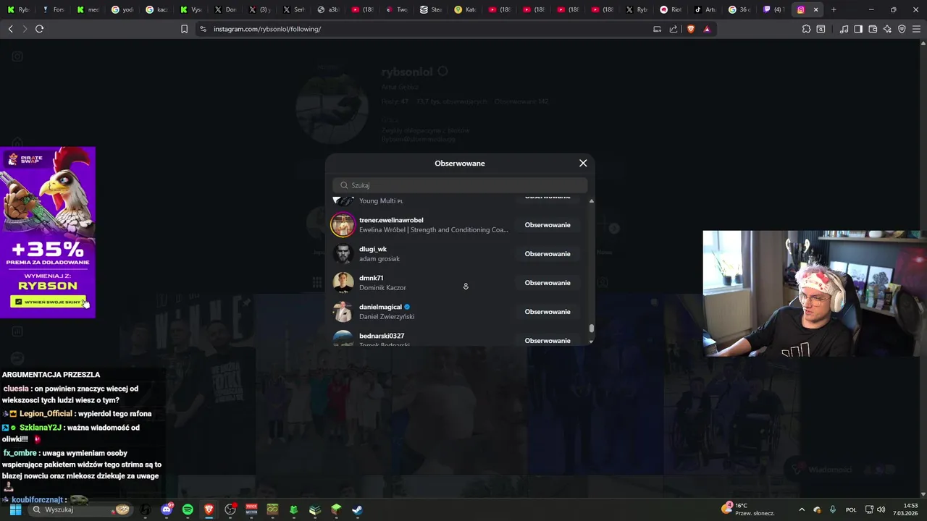
Task: Open Windows Start menu
Action: pyautogui.click(x=15, y=509)
